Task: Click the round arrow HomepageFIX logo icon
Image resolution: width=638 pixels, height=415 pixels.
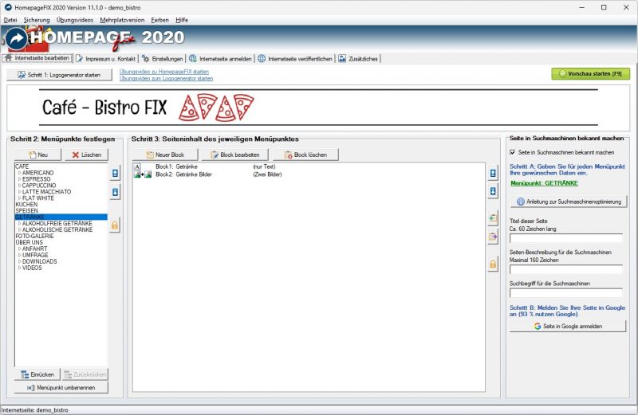Action: pos(17,38)
